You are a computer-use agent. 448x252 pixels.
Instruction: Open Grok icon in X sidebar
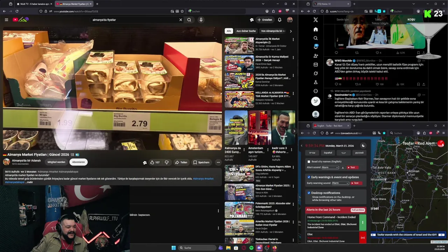click(316, 73)
